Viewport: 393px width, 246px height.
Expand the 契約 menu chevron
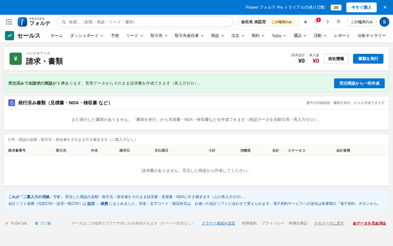click(x=263, y=36)
